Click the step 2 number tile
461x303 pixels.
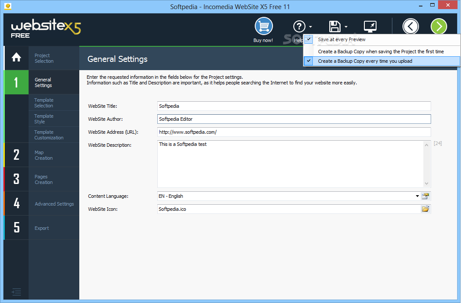pyautogui.click(x=16, y=155)
